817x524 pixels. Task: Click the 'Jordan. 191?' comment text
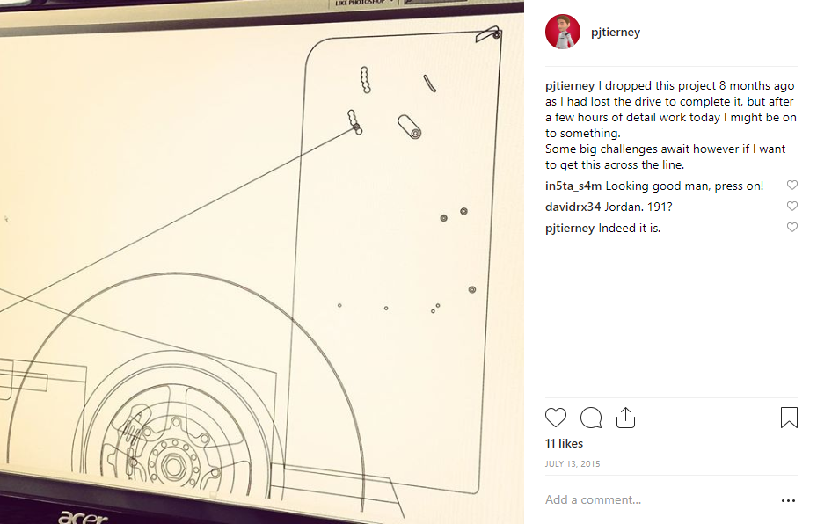[x=638, y=207]
